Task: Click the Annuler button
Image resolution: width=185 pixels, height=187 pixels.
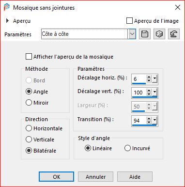Action: point(95,177)
